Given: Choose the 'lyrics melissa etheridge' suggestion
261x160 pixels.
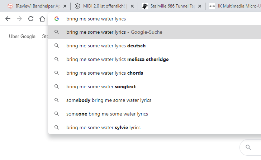Looking at the screenshot, I should (155, 59).
